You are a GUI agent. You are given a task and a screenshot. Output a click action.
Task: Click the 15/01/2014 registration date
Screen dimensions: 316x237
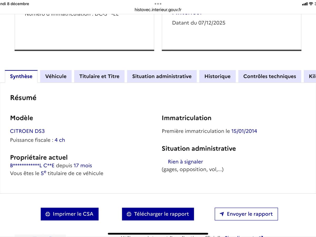(244, 131)
